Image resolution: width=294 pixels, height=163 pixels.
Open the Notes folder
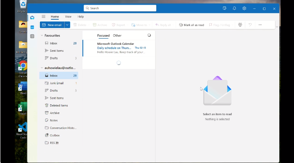click(59, 121)
